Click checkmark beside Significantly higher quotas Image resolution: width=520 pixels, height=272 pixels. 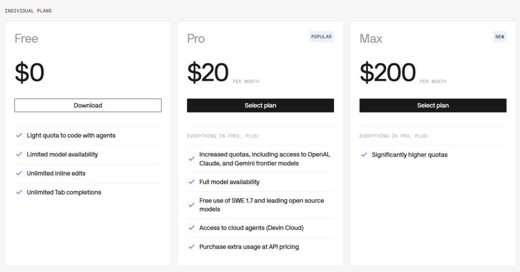364,155
